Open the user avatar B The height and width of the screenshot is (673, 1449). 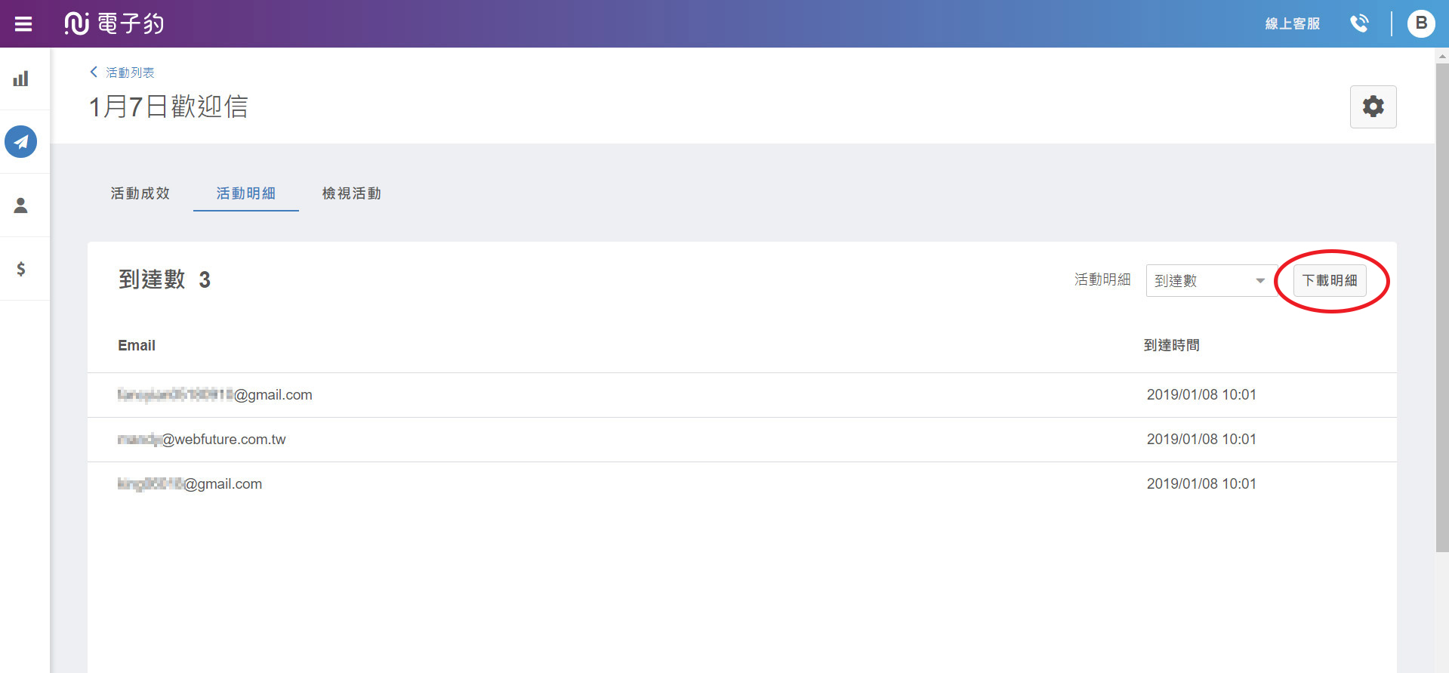[1421, 23]
